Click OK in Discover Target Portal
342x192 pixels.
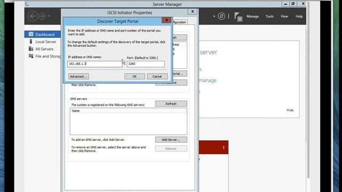coord(135,76)
